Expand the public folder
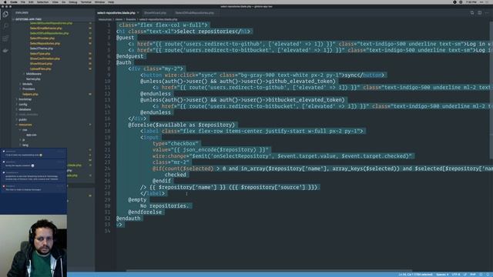 click(22, 120)
